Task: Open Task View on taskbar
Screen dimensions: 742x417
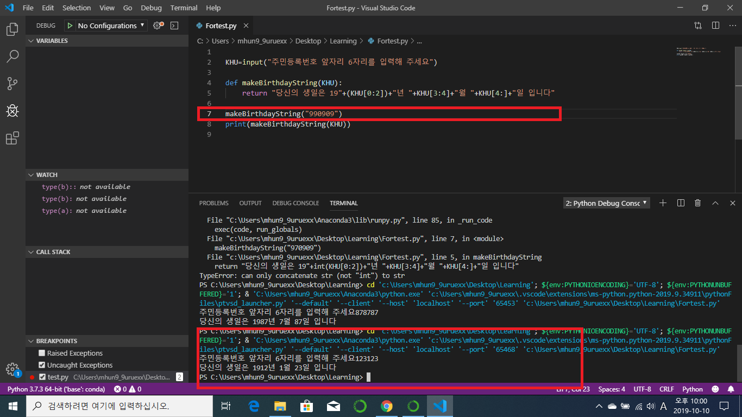Action: pyautogui.click(x=226, y=406)
